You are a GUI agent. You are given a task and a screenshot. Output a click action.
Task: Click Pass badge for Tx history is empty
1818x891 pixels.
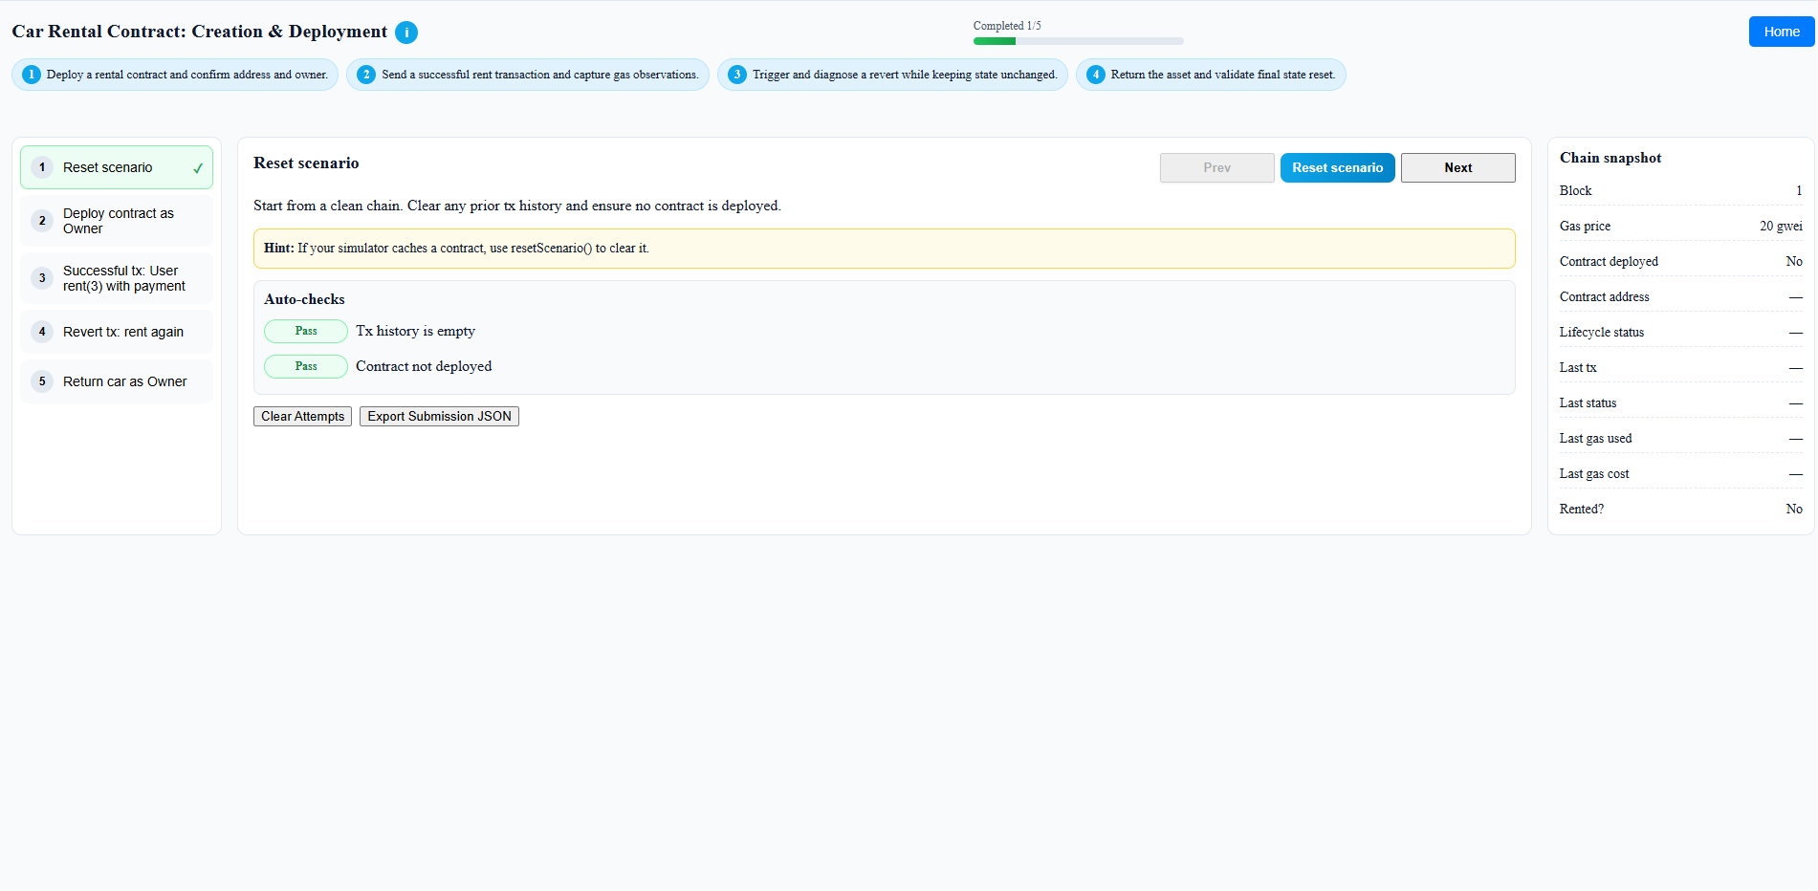tap(306, 331)
